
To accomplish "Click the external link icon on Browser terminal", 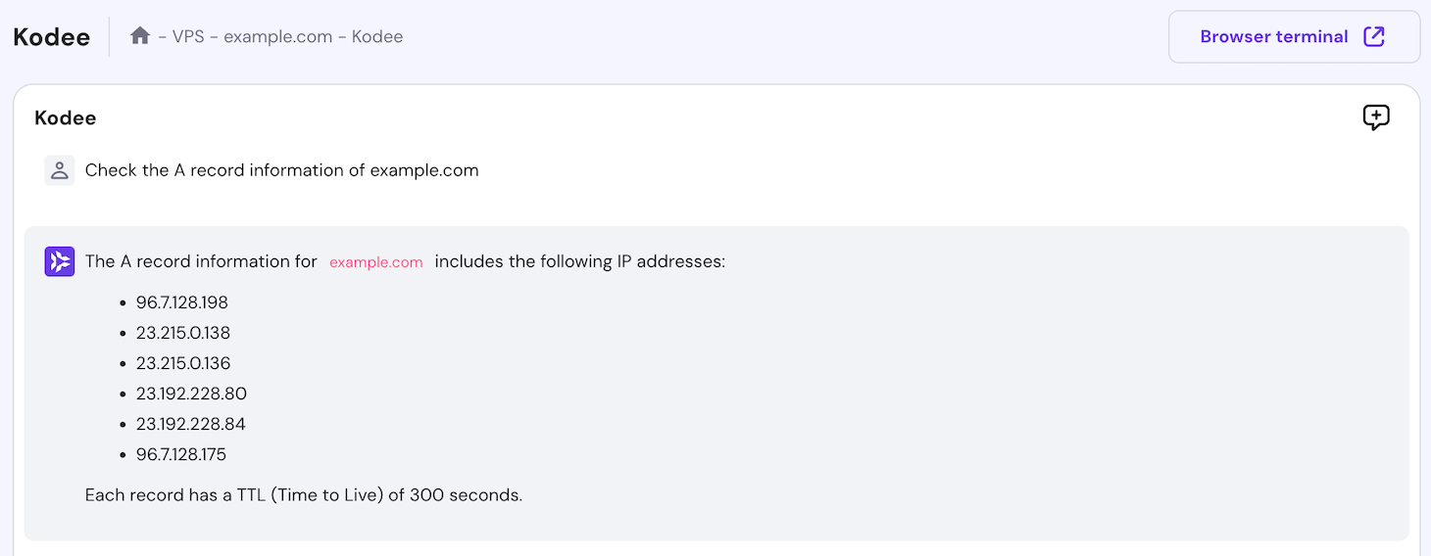I will coord(1374,37).
